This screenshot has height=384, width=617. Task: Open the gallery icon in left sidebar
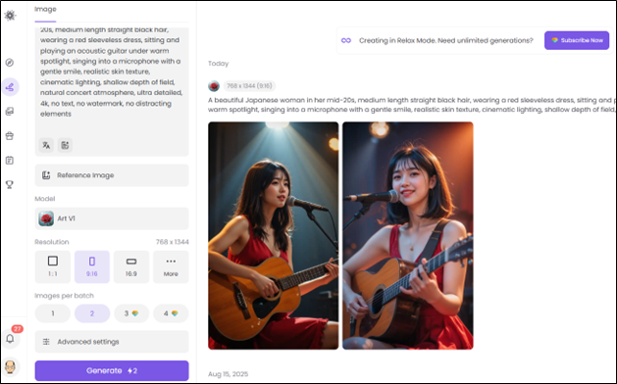click(x=10, y=112)
